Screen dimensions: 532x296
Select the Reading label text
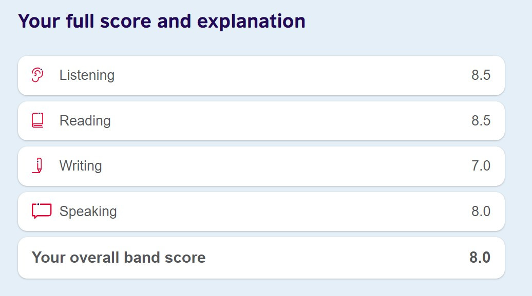(x=85, y=121)
